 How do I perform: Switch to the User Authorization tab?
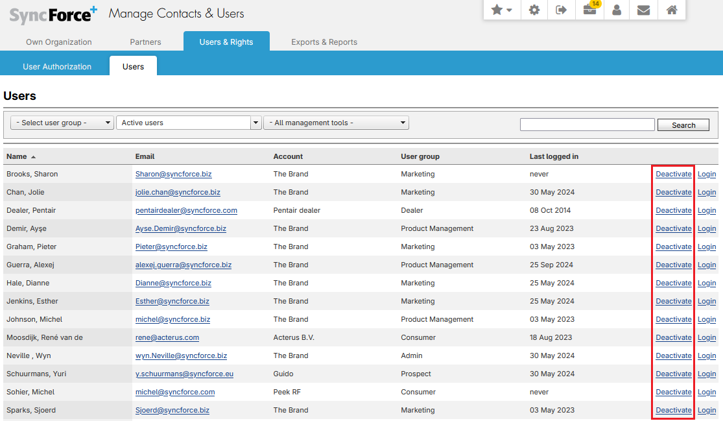pyautogui.click(x=57, y=66)
